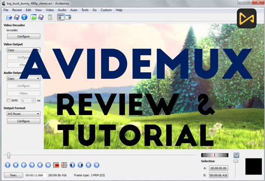The height and width of the screenshot is (181, 265).
Task: Open the Recent menu
Action: coord(17,10)
